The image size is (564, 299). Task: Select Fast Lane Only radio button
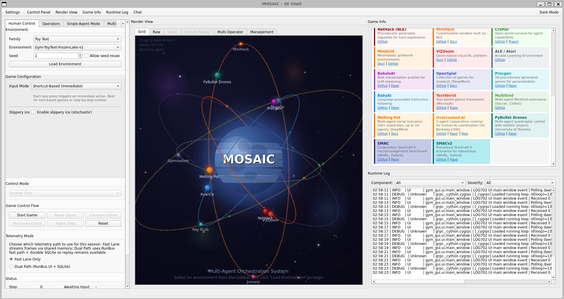(x=11, y=259)
